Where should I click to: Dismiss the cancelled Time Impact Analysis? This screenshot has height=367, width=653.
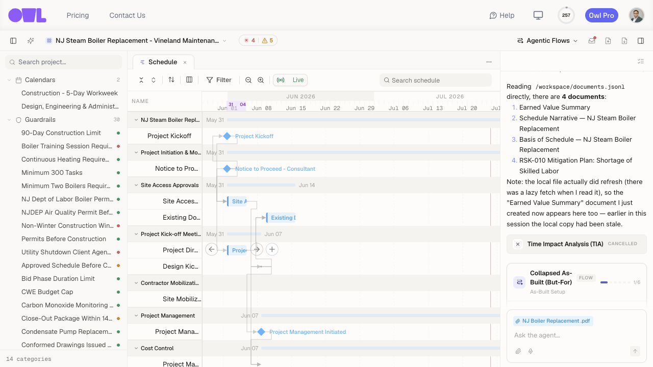point(518,244)
